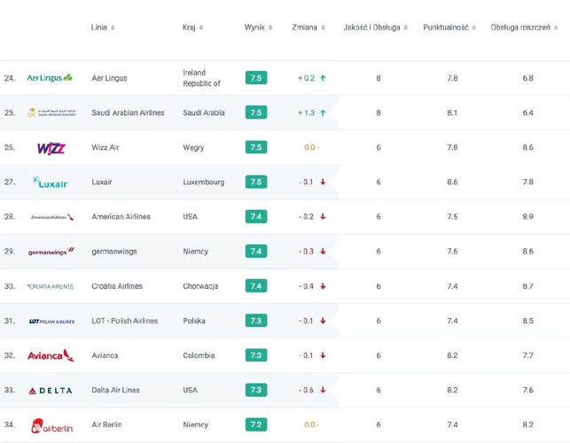Select the germanwings name text
570x443 pixels.
[114, 252]
